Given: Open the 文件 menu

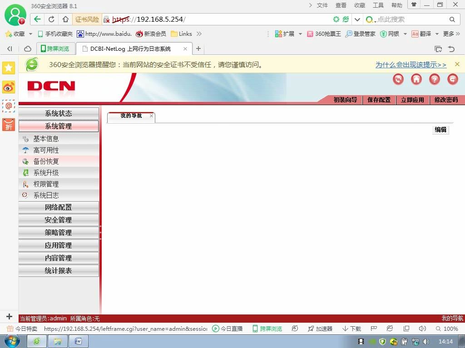Looking at the screenshot, I should [x=322, y=5].
